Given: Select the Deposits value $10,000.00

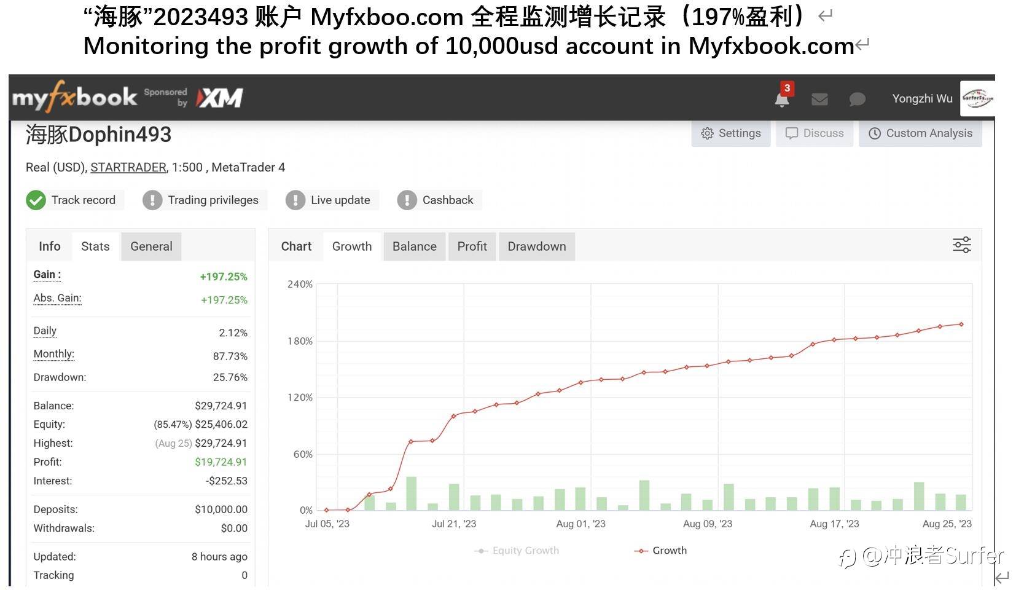Looking at the screenshot, I should (x=221, y=509).
